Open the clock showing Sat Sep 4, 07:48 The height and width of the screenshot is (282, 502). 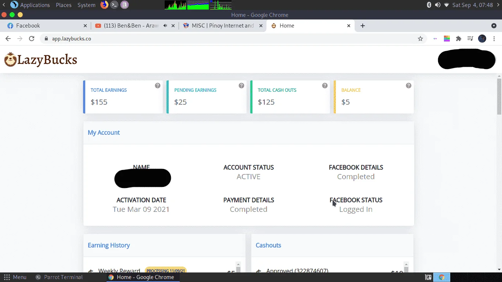(473, 5)
